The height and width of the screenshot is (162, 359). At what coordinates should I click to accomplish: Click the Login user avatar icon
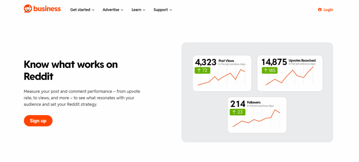click(x=320, y=10)
